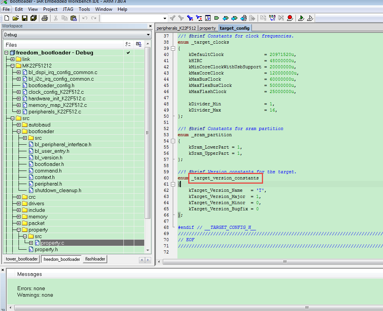Screen dimensions: 383x311
Task: Click the Toggle Breakpoint red circle icon
Action: 290,18
